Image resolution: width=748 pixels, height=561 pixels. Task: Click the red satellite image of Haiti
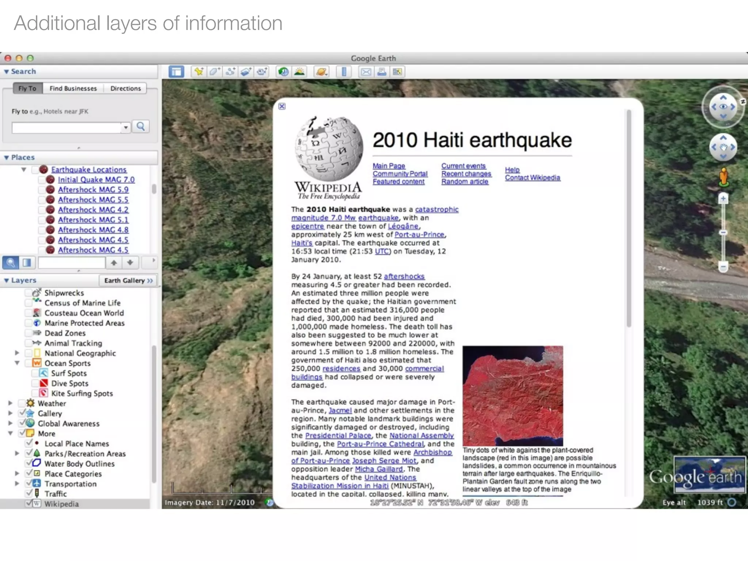click(x=513, y=396)
